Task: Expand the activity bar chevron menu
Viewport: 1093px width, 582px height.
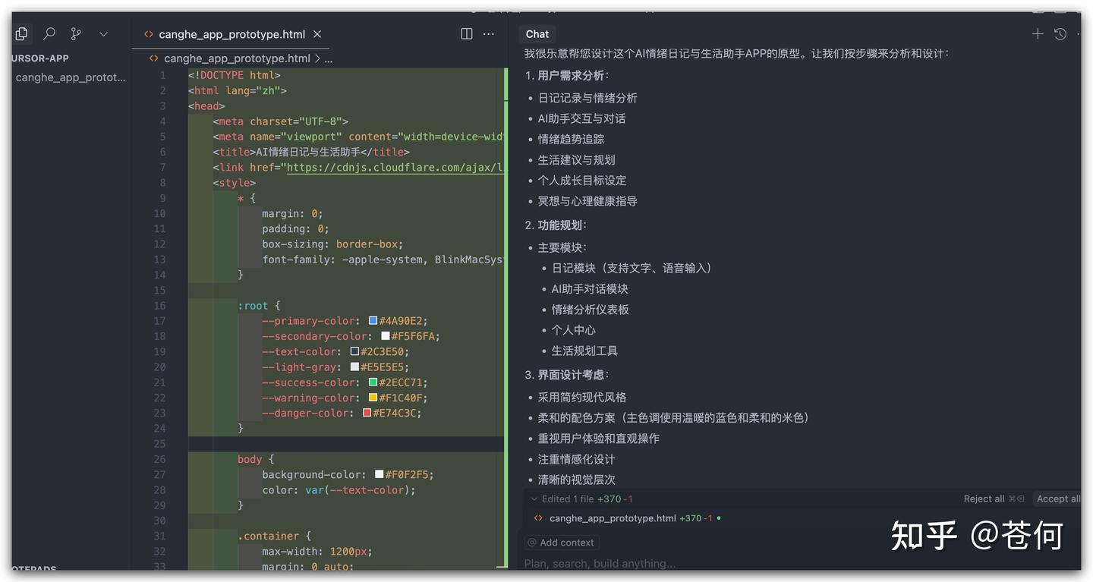Action: click(x=103, y=33)
